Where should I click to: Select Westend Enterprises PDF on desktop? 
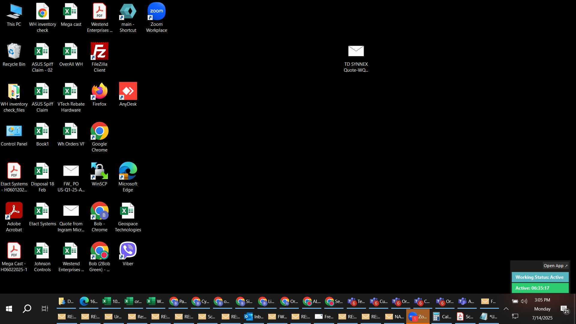99,17
